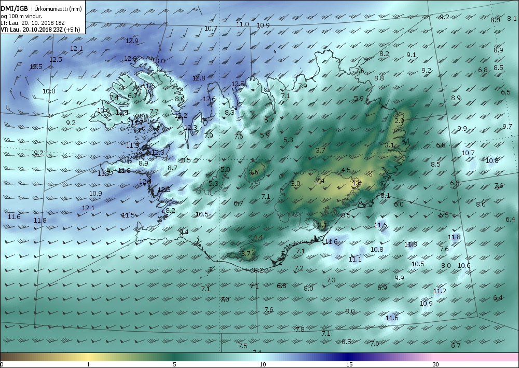The image size is (519, 368).
Task: Click the '5' tick label on color scale
Action: click(x=174, y=364)
